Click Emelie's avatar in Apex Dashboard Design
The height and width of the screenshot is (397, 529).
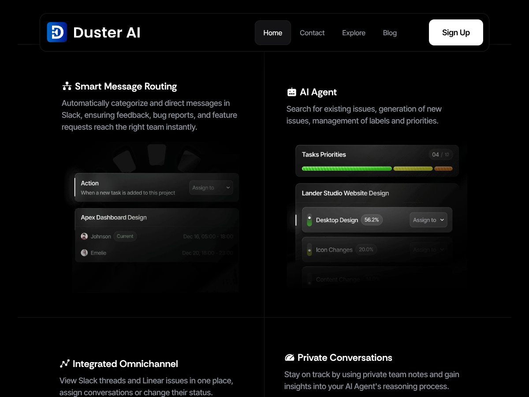coord(85,253)
